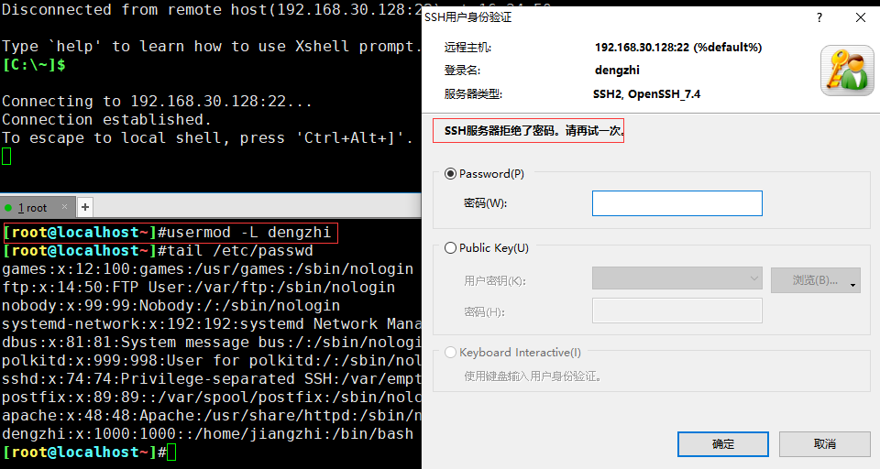Click the 'To escape to local shell' line
880x469 pixels.
[x=208, y=138]
